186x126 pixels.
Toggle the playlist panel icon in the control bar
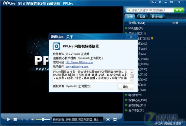click(115, 120)
